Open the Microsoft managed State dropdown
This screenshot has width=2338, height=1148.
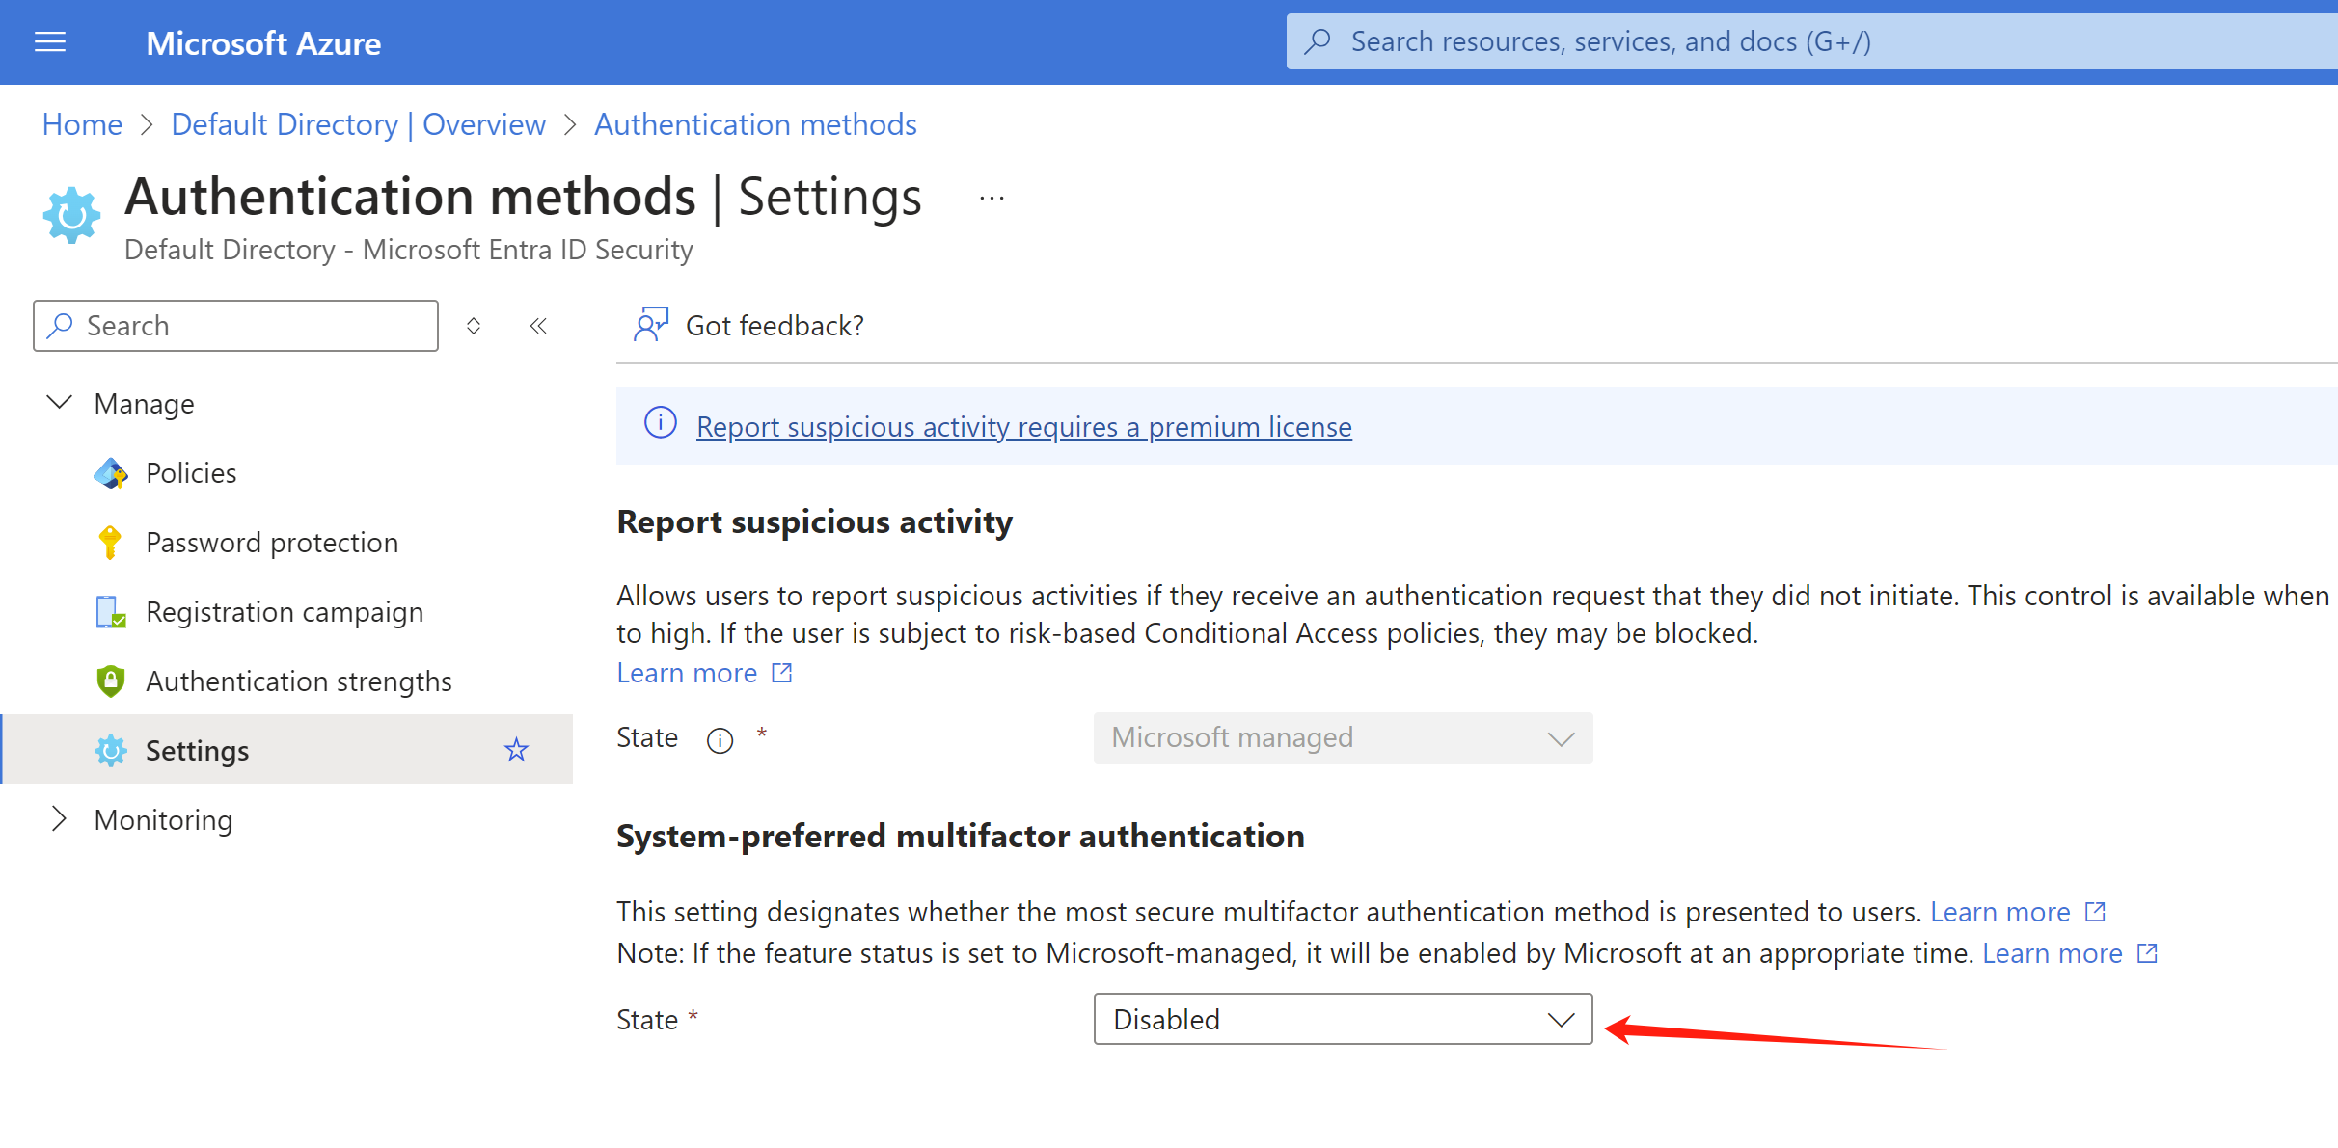coord(1342,738)
